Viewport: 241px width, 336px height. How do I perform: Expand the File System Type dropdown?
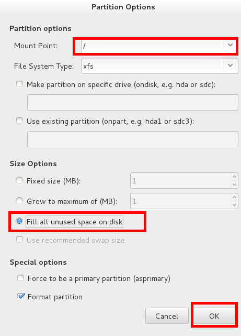pos(230,66)
